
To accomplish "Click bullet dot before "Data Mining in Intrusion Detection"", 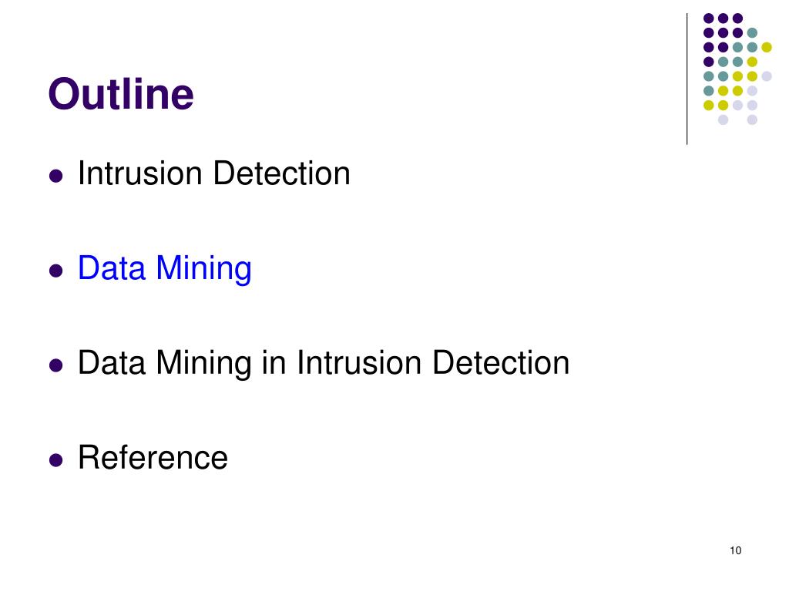I will (55, 365).
